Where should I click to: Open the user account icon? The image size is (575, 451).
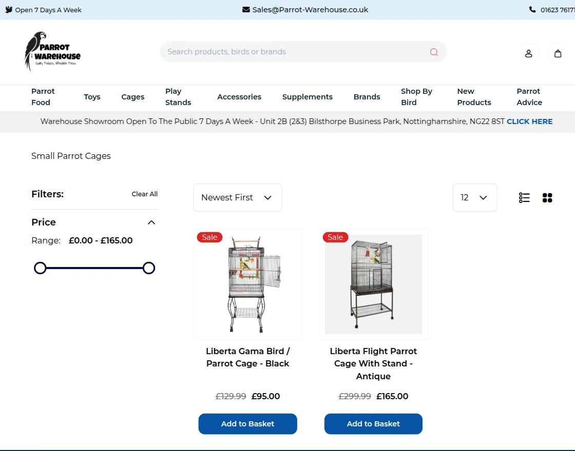coord(528,53)
